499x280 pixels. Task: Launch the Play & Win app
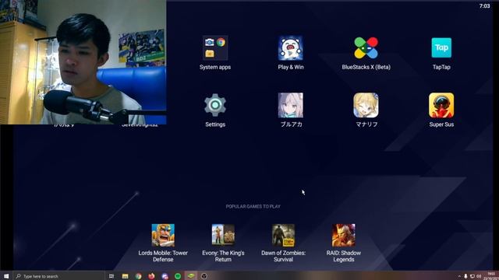(291, 48)
